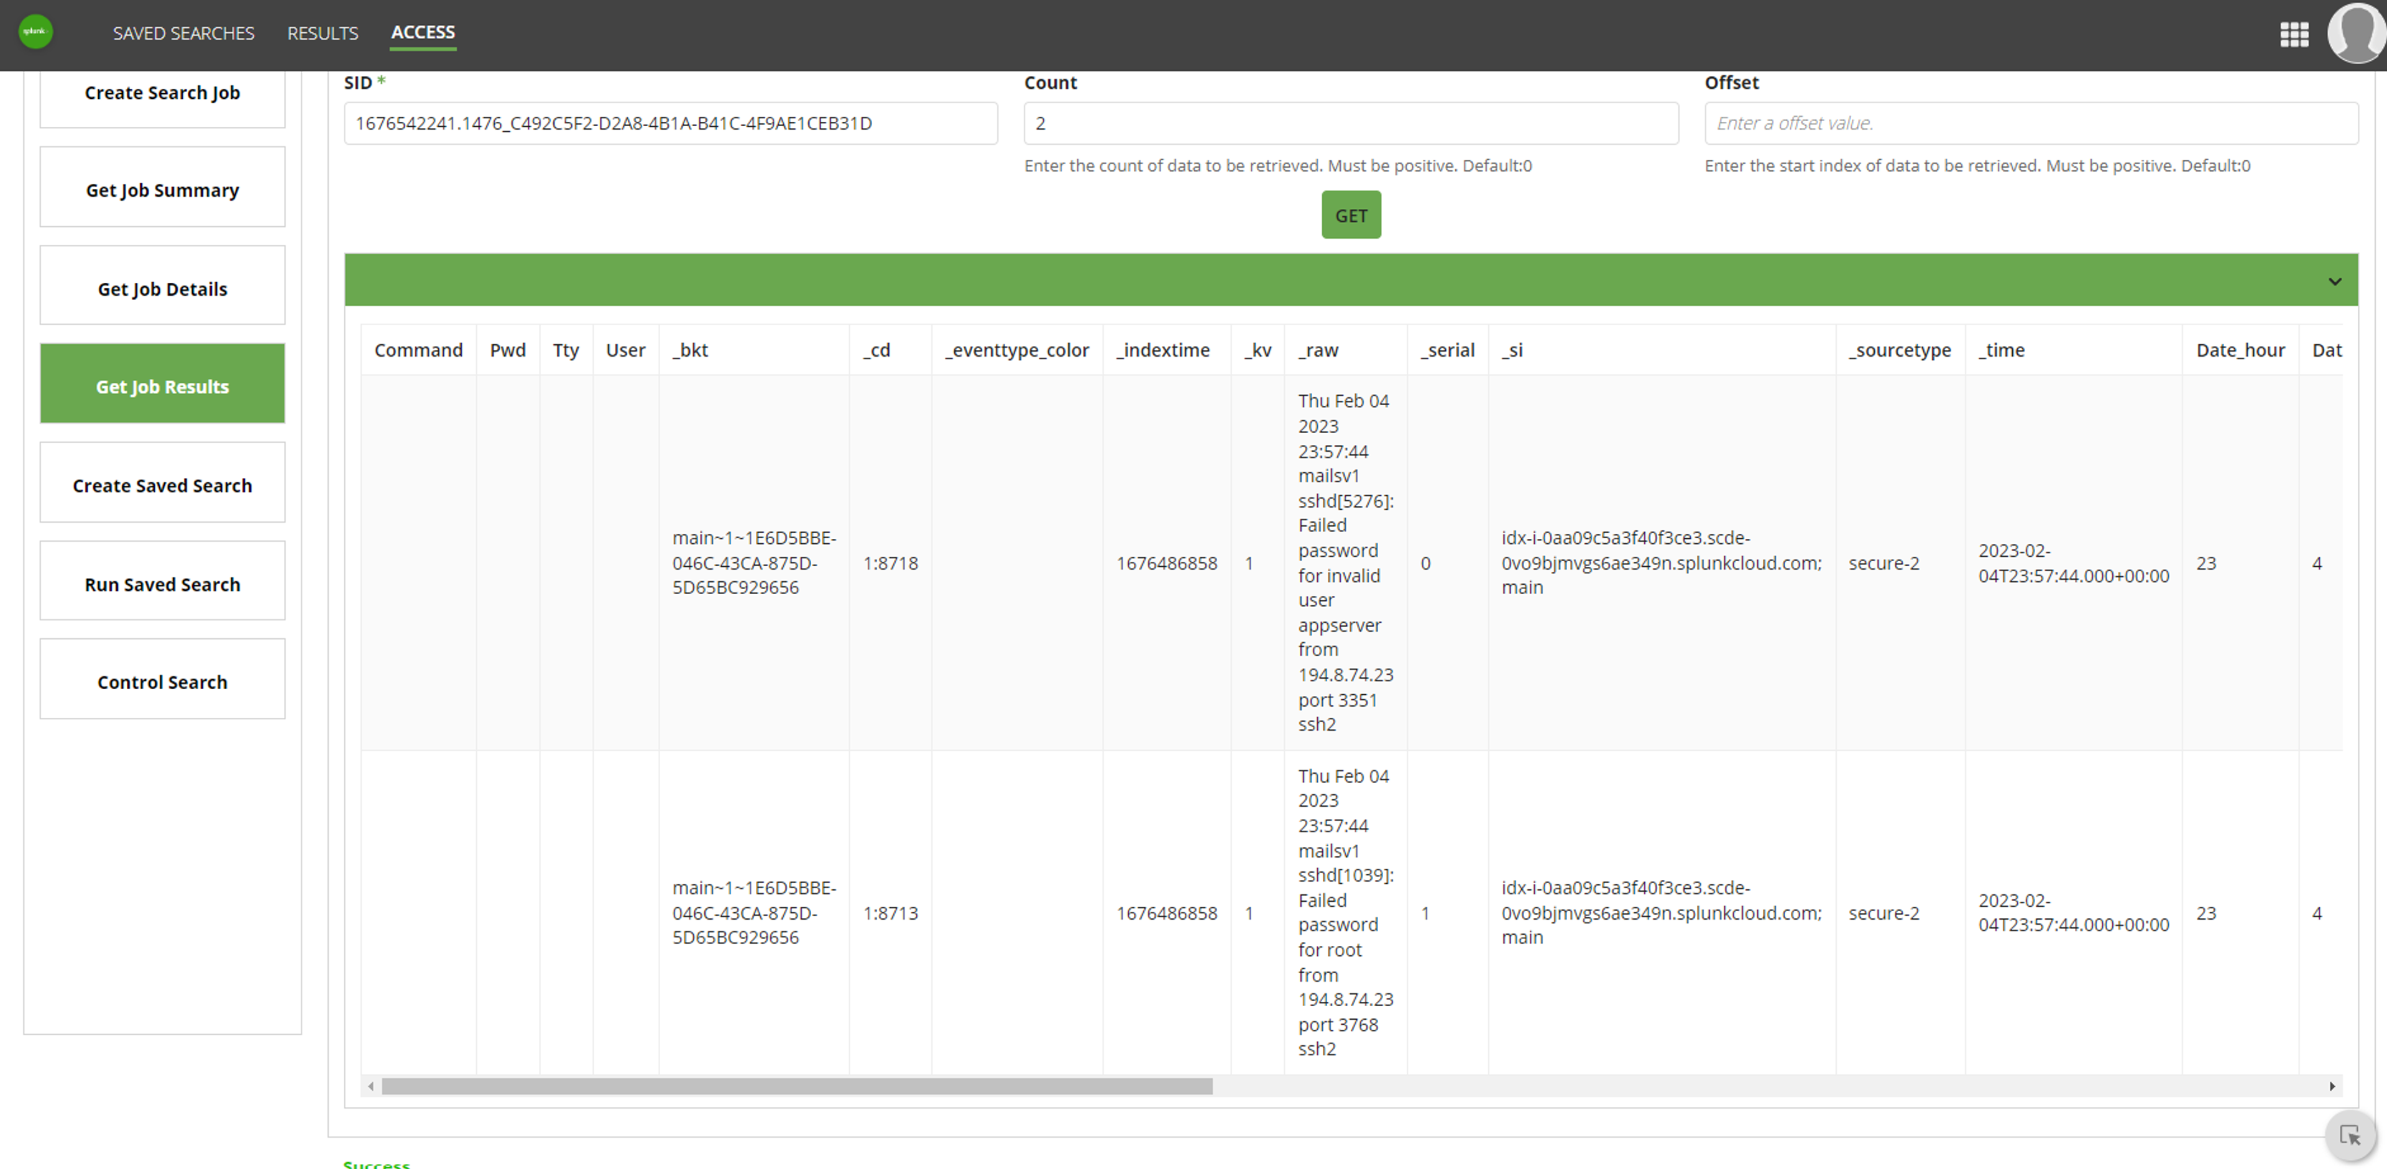Collapse the green results panel chevron
This screenshot has width=2387, height=1169.
click(x=2334, y=281)
